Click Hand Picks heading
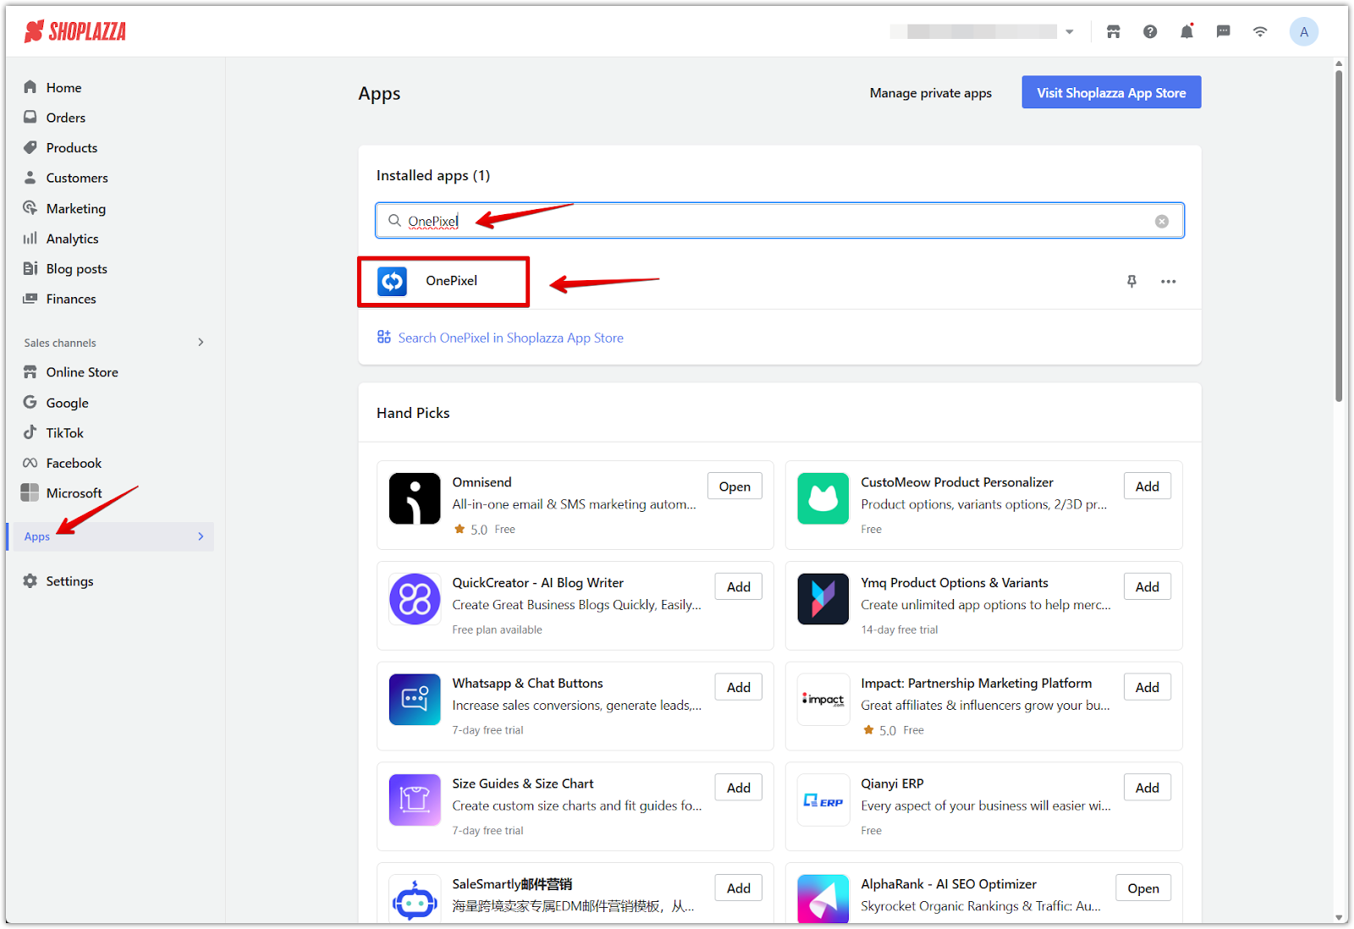The image size is (1354, 929). tap(413, 413)
